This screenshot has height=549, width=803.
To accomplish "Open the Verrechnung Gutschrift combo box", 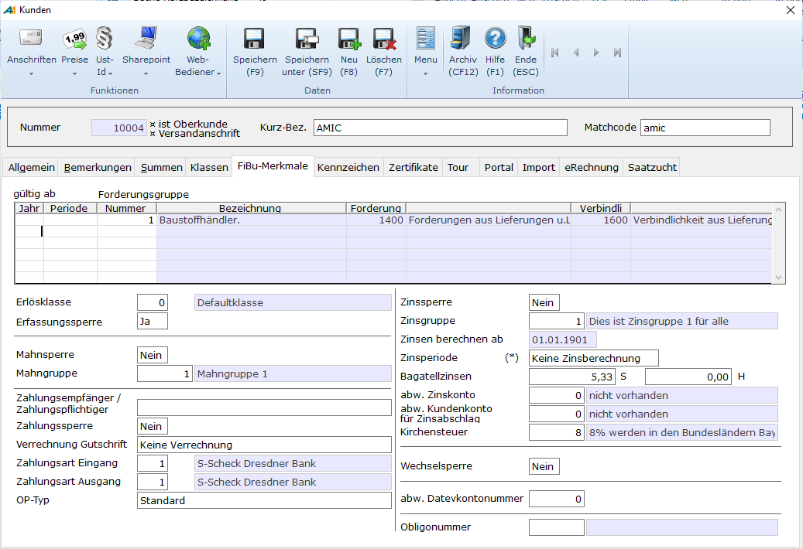I will tap(264, 445).
